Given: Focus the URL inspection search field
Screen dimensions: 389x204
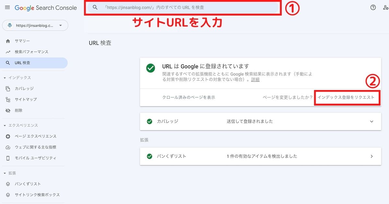Looking at the screenshot, I should click(183, 7).
